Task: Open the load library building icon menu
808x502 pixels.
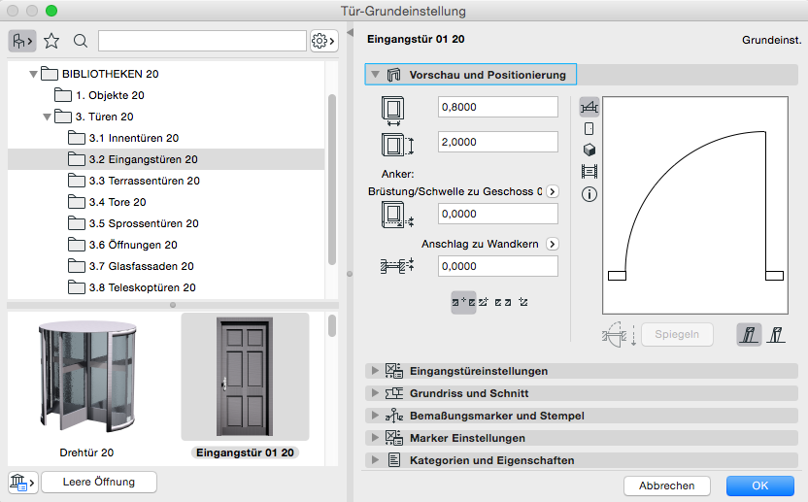Action: [21, 482]
